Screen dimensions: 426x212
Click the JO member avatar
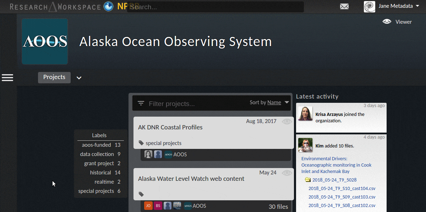pos(148,206)
